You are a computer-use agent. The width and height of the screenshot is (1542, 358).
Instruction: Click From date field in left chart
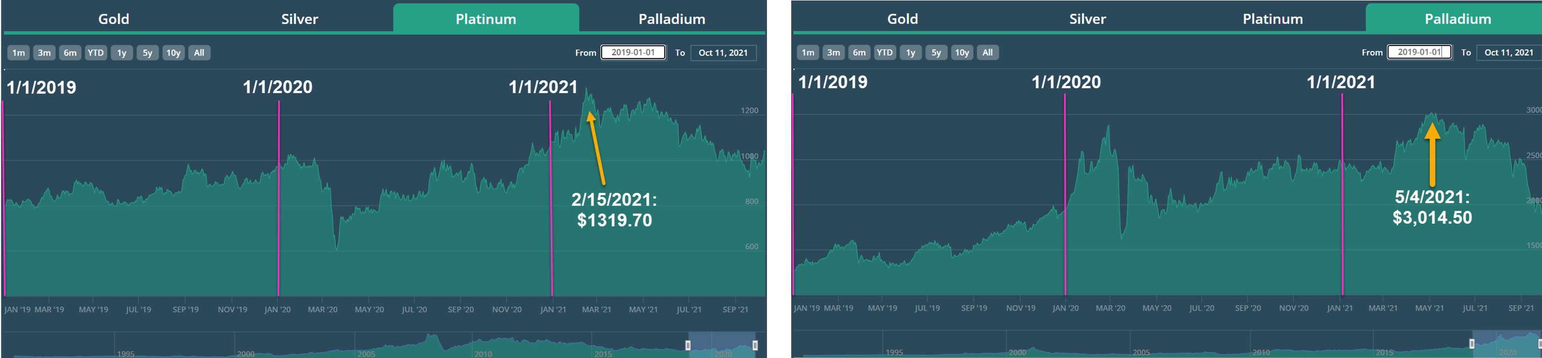633,53
